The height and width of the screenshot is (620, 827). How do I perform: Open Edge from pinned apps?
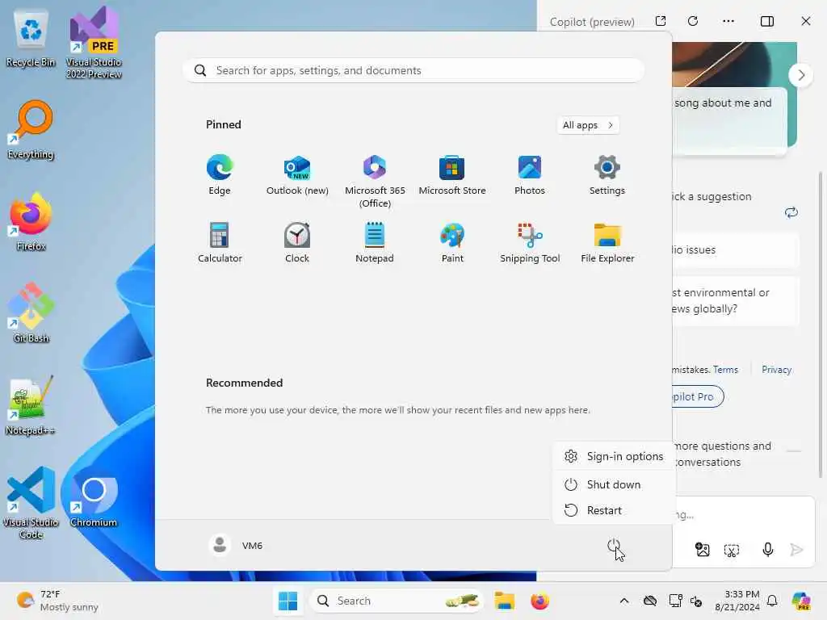220,175
